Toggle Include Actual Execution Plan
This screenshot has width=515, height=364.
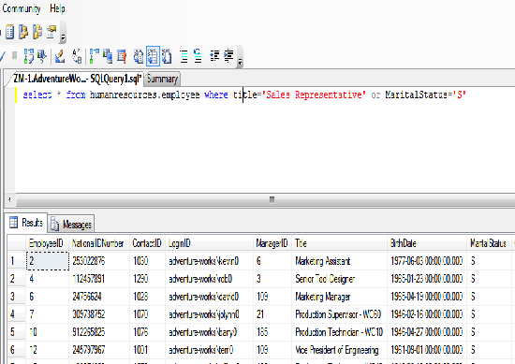pyautogui.click(x=95, y=56)
